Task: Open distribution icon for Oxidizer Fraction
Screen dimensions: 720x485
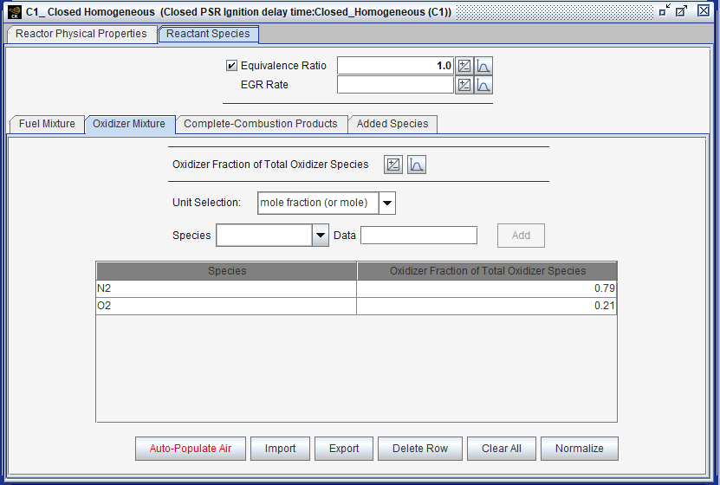Action: (417, 165)
